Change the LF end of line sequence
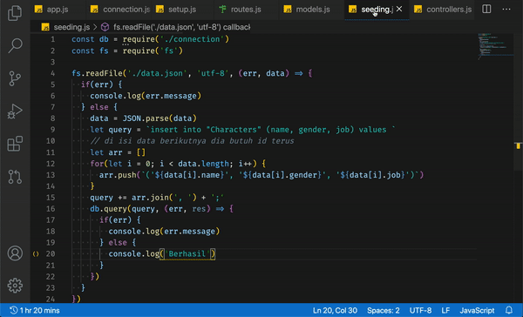 pyautogui.click(x=445, y=310)
